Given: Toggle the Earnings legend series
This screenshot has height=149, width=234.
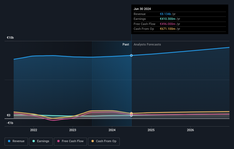Looking at the screenshot, I should pyautogui.click(x=41, y=141).
